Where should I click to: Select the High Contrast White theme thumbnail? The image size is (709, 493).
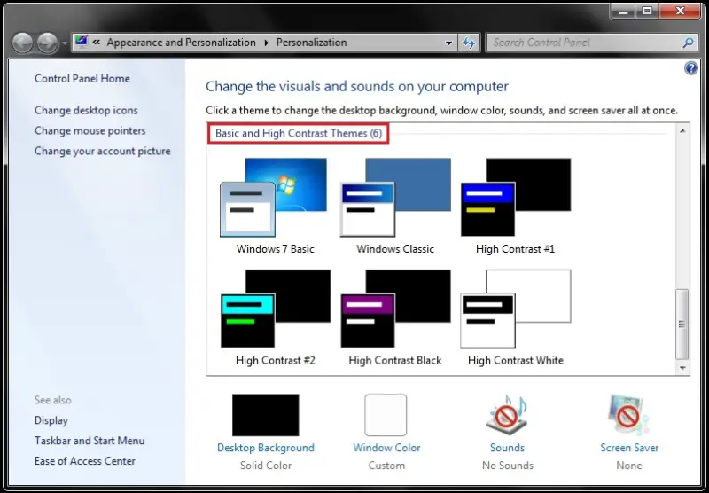[x=516, y=309]
